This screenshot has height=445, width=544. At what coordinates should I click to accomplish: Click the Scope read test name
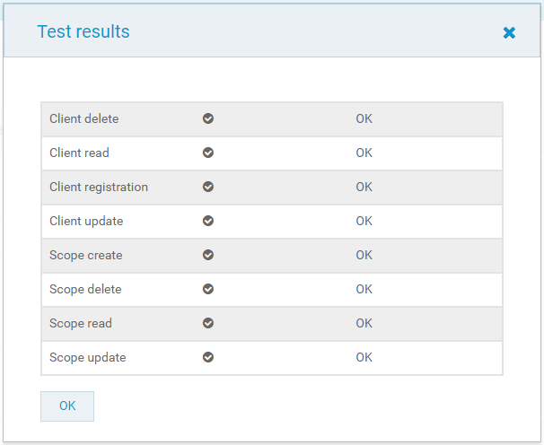pos(81,323)
